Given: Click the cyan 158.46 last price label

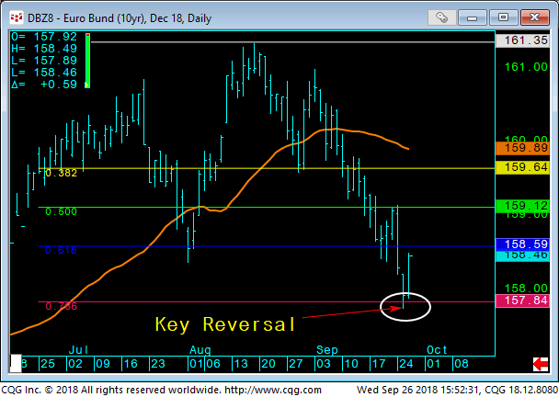Looking at the screenshot, I should click(x=521, y=255).
